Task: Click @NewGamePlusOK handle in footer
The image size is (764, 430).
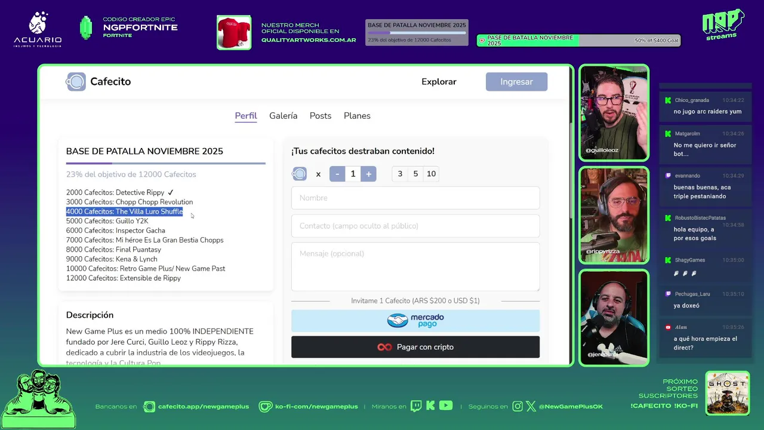Action: tap(571, 407)
